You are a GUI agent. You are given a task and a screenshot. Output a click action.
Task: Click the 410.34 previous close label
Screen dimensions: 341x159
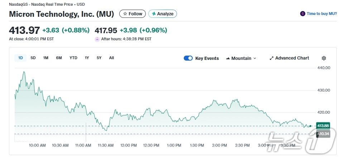tap(323, 134)
